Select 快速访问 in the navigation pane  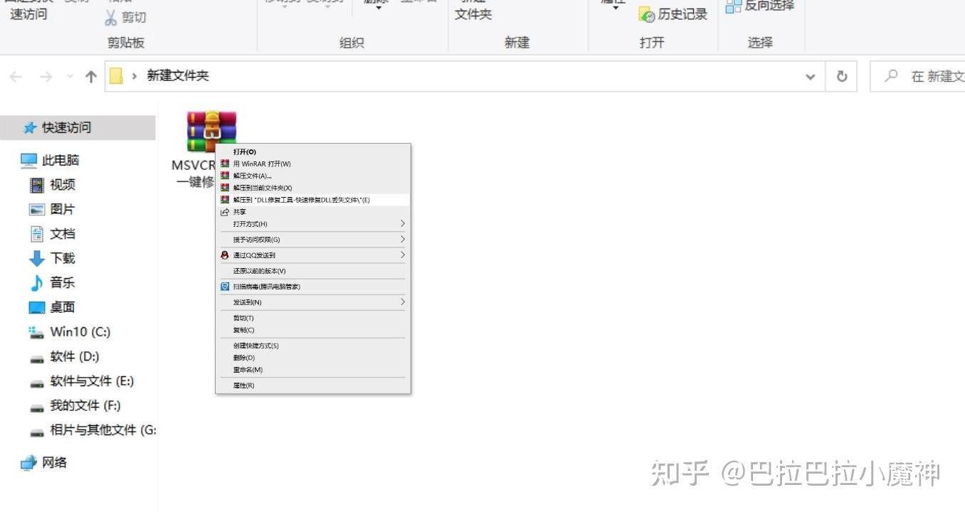78,128
